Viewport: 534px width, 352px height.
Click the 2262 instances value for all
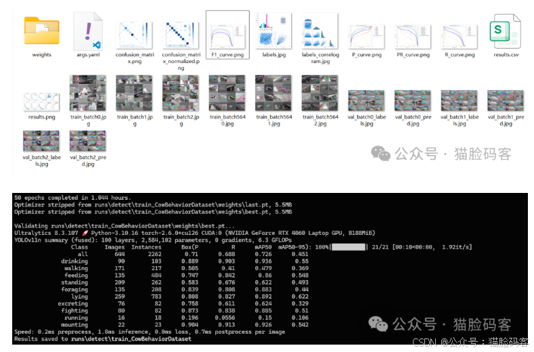pos(154,255)
